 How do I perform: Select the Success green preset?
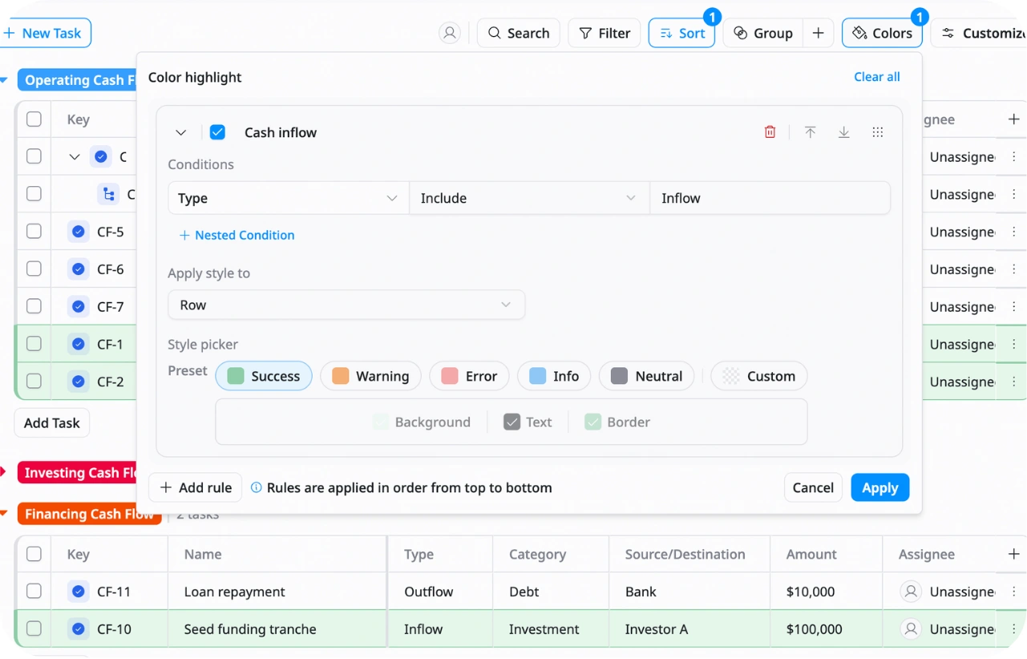[x=264, y=376]
